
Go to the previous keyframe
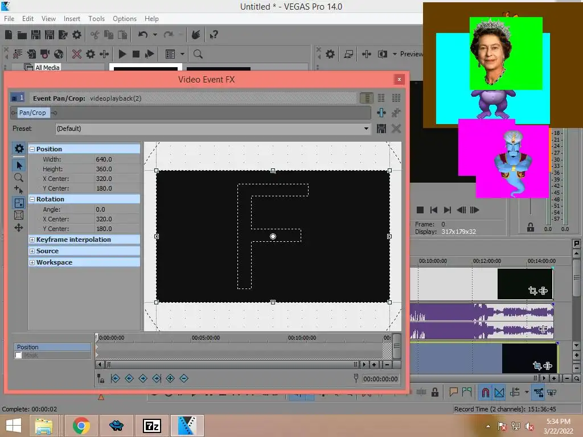pyautogui.click(x=129, y=378)
